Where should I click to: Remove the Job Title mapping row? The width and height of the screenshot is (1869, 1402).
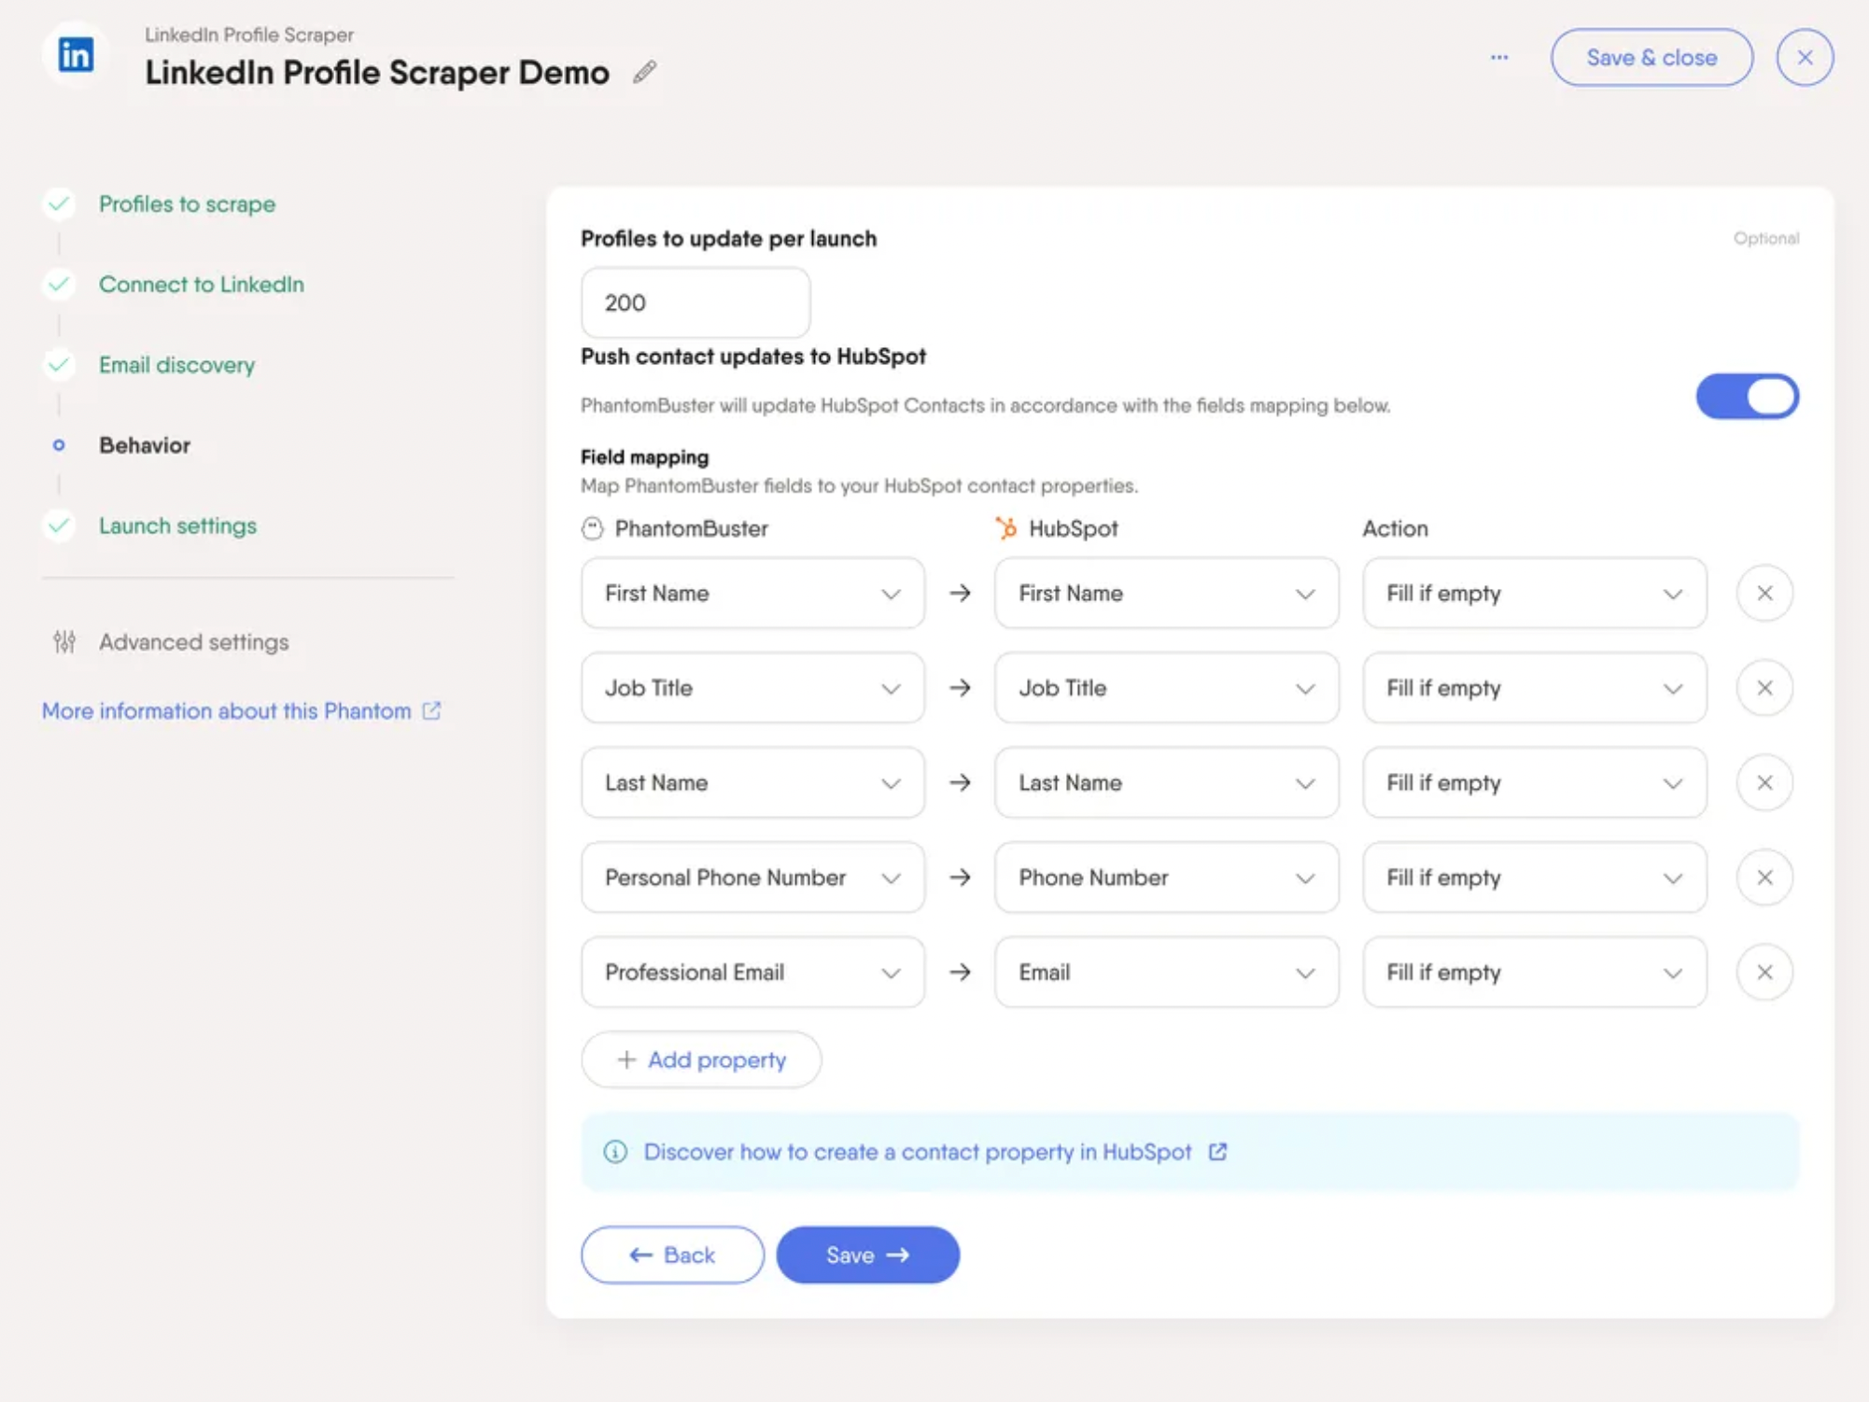point(1764,688)
